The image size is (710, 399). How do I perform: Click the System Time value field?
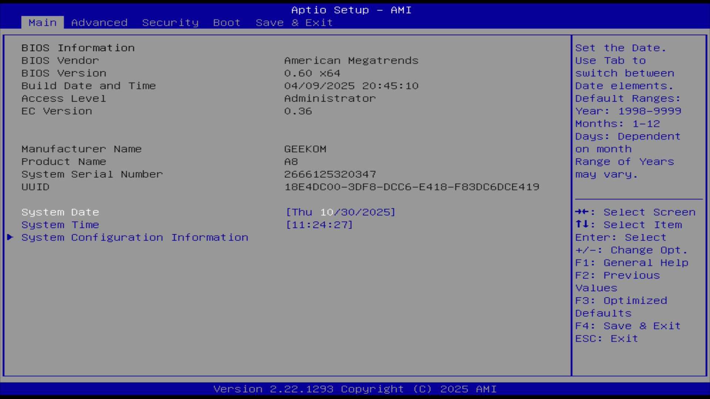pyautogui.click(x=319, y=225)
